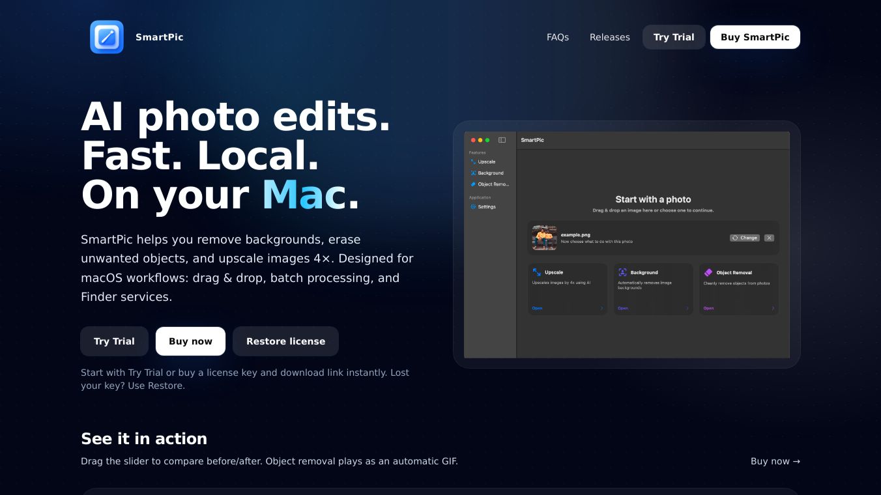Click the "Features" section label in the preview sidebar
Screen dimensions: 881x495
477,152
